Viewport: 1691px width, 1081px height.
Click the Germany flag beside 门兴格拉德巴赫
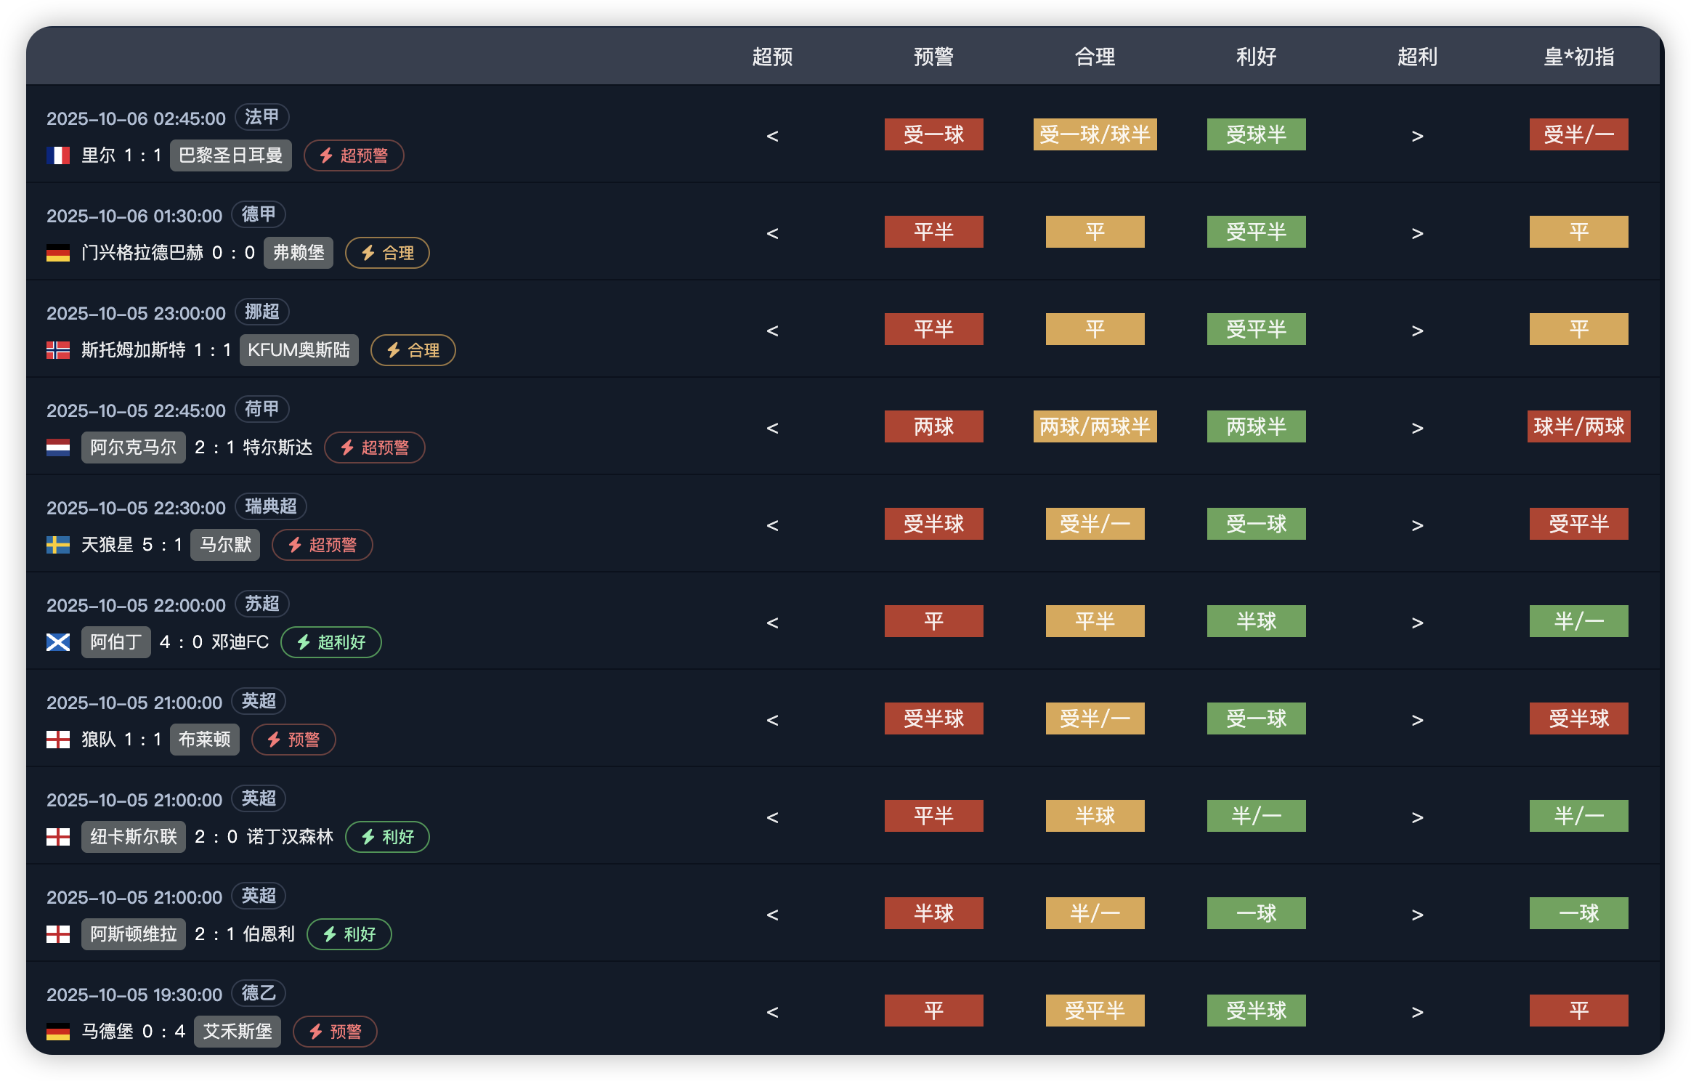58,253
